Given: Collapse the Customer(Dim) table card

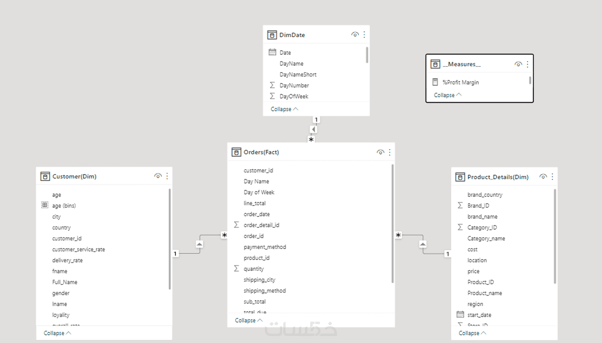Looking at the screenshot, I should click(x=57, y=333).
